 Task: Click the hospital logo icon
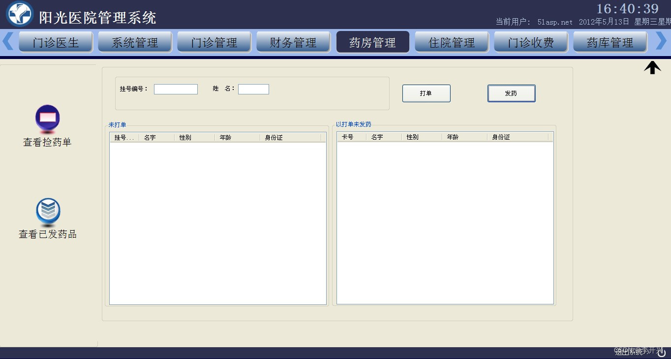[x=20, y=14]
